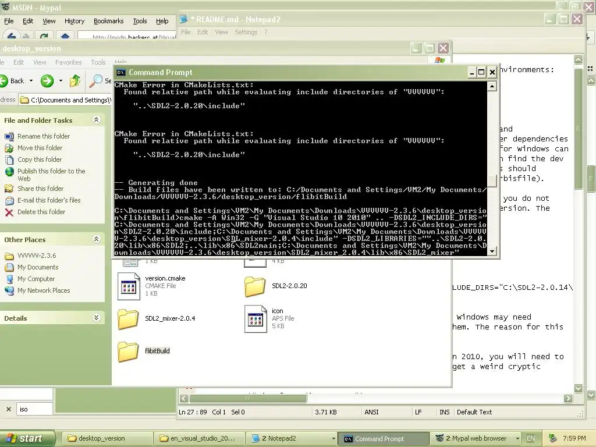Click the Mypal reload icon
The width and height of the screenshot is (596, 447).
point(44,37)
